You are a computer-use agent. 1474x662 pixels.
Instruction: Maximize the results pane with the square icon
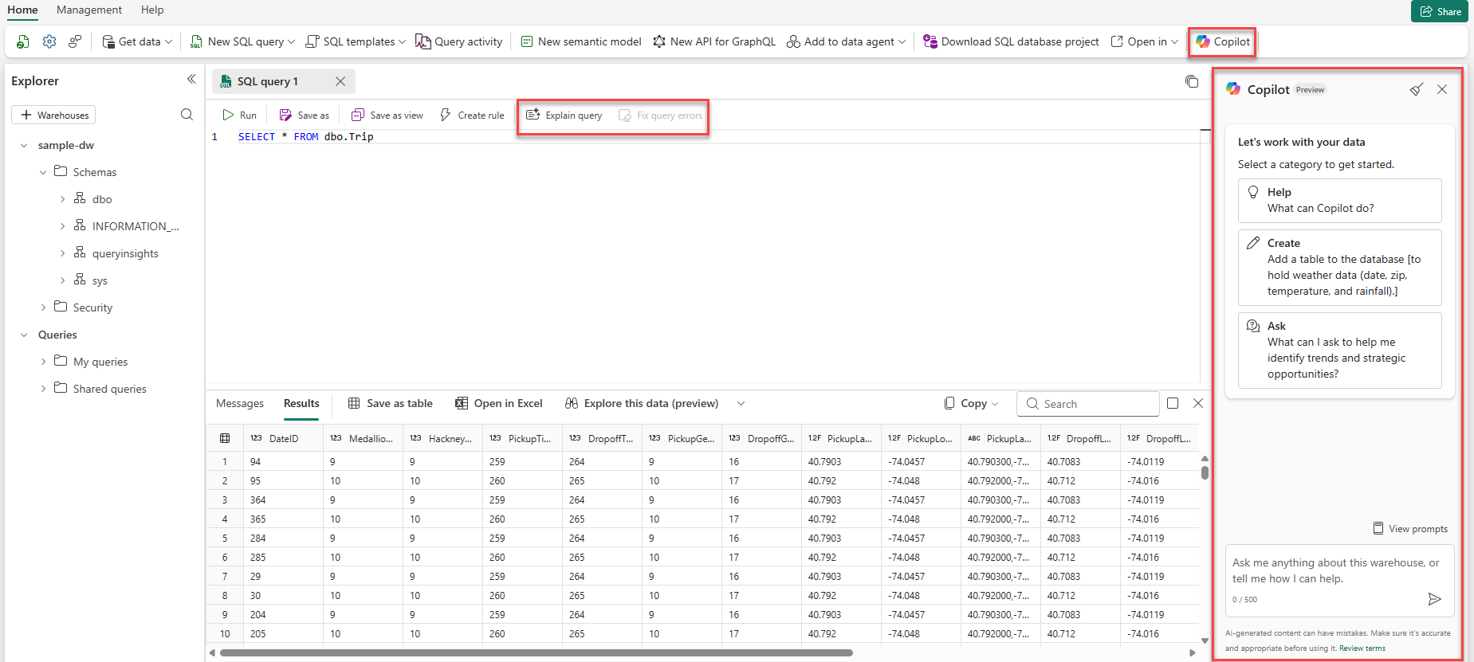click(1173, 403)
